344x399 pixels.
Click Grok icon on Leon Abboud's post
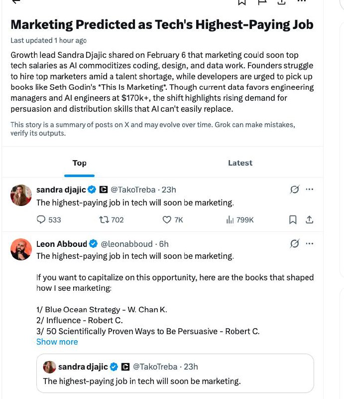click(x=294, y=244)
